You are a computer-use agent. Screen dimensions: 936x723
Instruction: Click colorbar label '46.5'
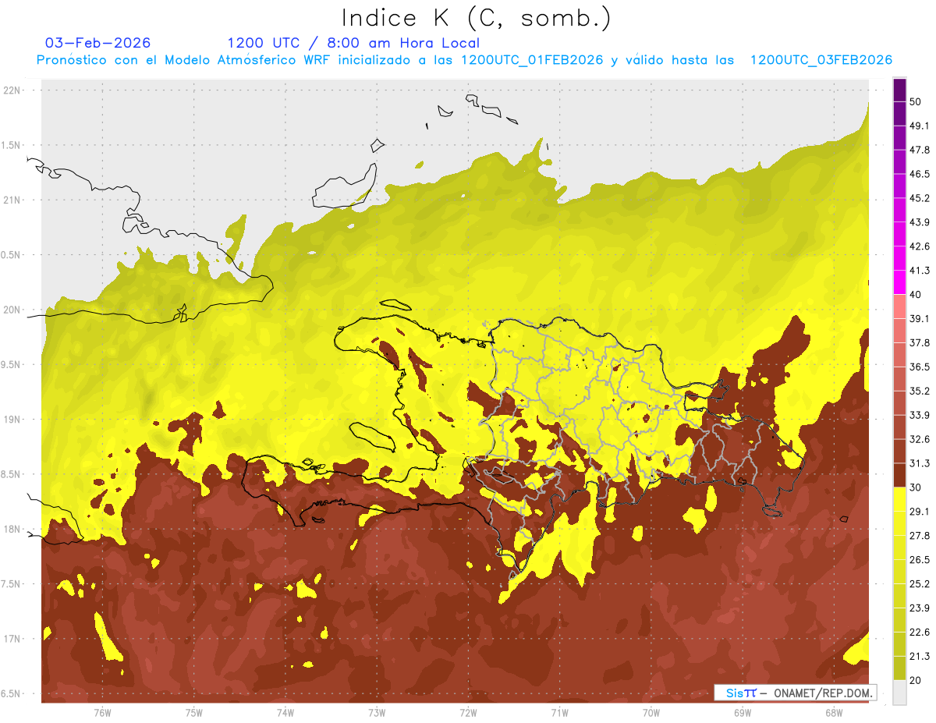pos(919,174)
